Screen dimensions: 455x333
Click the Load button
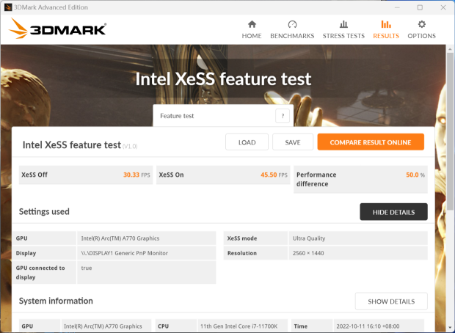pyautogui.click(x=247, y=142)
